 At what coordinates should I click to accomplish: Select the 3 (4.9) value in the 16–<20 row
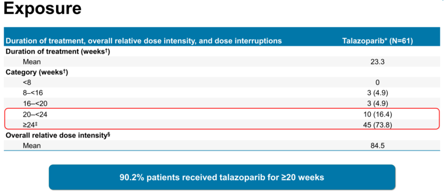pos(377,103)
